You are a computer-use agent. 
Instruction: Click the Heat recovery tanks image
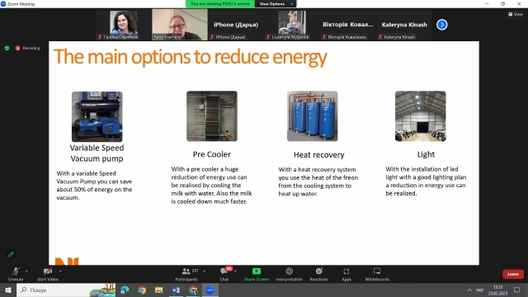(312, 116)
